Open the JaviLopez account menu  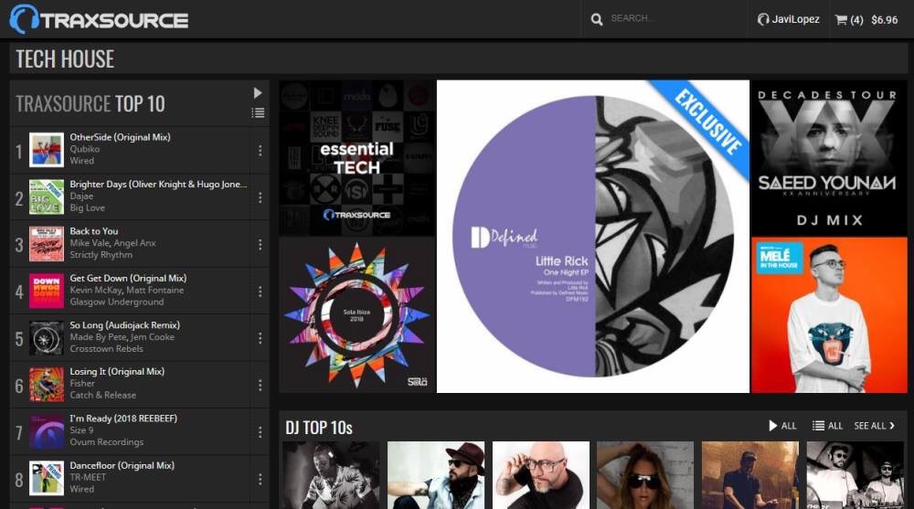tap(788, 19)
